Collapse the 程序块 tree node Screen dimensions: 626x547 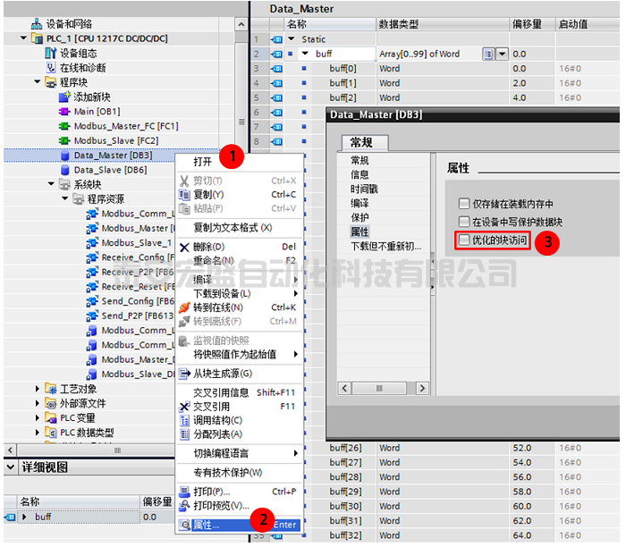[x=38, y=82]
